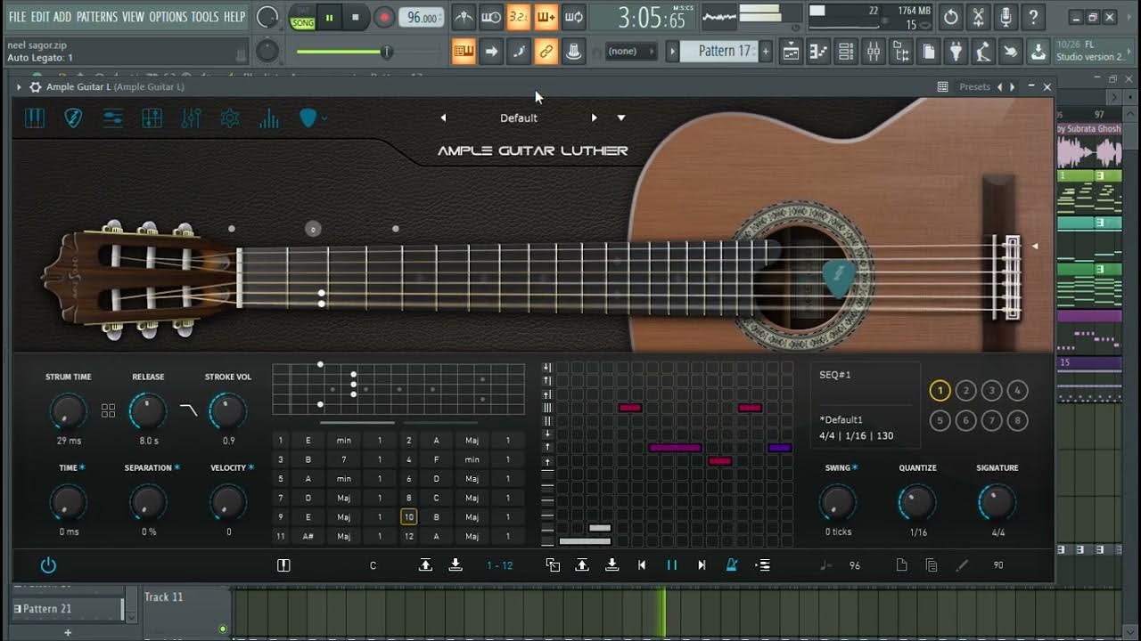Open the keyboard panel icon in Ample Guitar
The image size is (1141, 641).
point(35,118)
